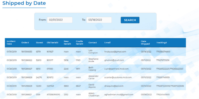Click order number 1901286622
Screen dimensions: 199x99
click(x=27, y=60)
